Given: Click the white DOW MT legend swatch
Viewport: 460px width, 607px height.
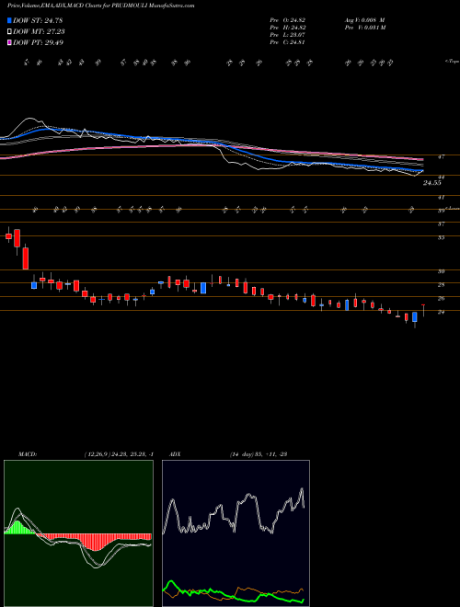Looking at the screenshot, I should pyautogui.click(x=10, y=32).
